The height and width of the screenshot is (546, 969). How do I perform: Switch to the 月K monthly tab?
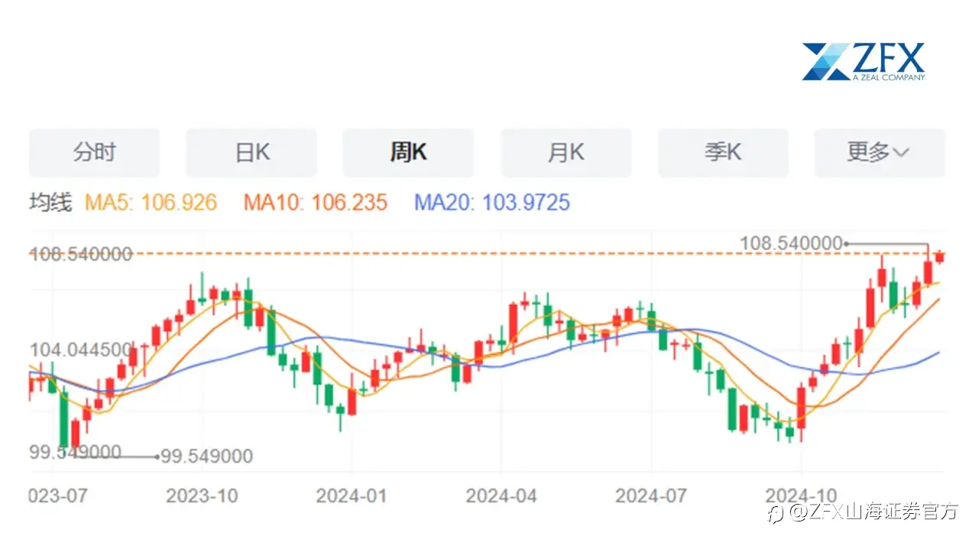click(x=566, y=152)
